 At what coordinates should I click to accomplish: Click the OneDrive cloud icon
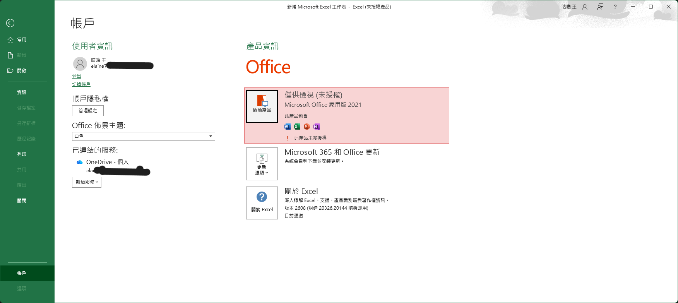(x=80, y=162)
